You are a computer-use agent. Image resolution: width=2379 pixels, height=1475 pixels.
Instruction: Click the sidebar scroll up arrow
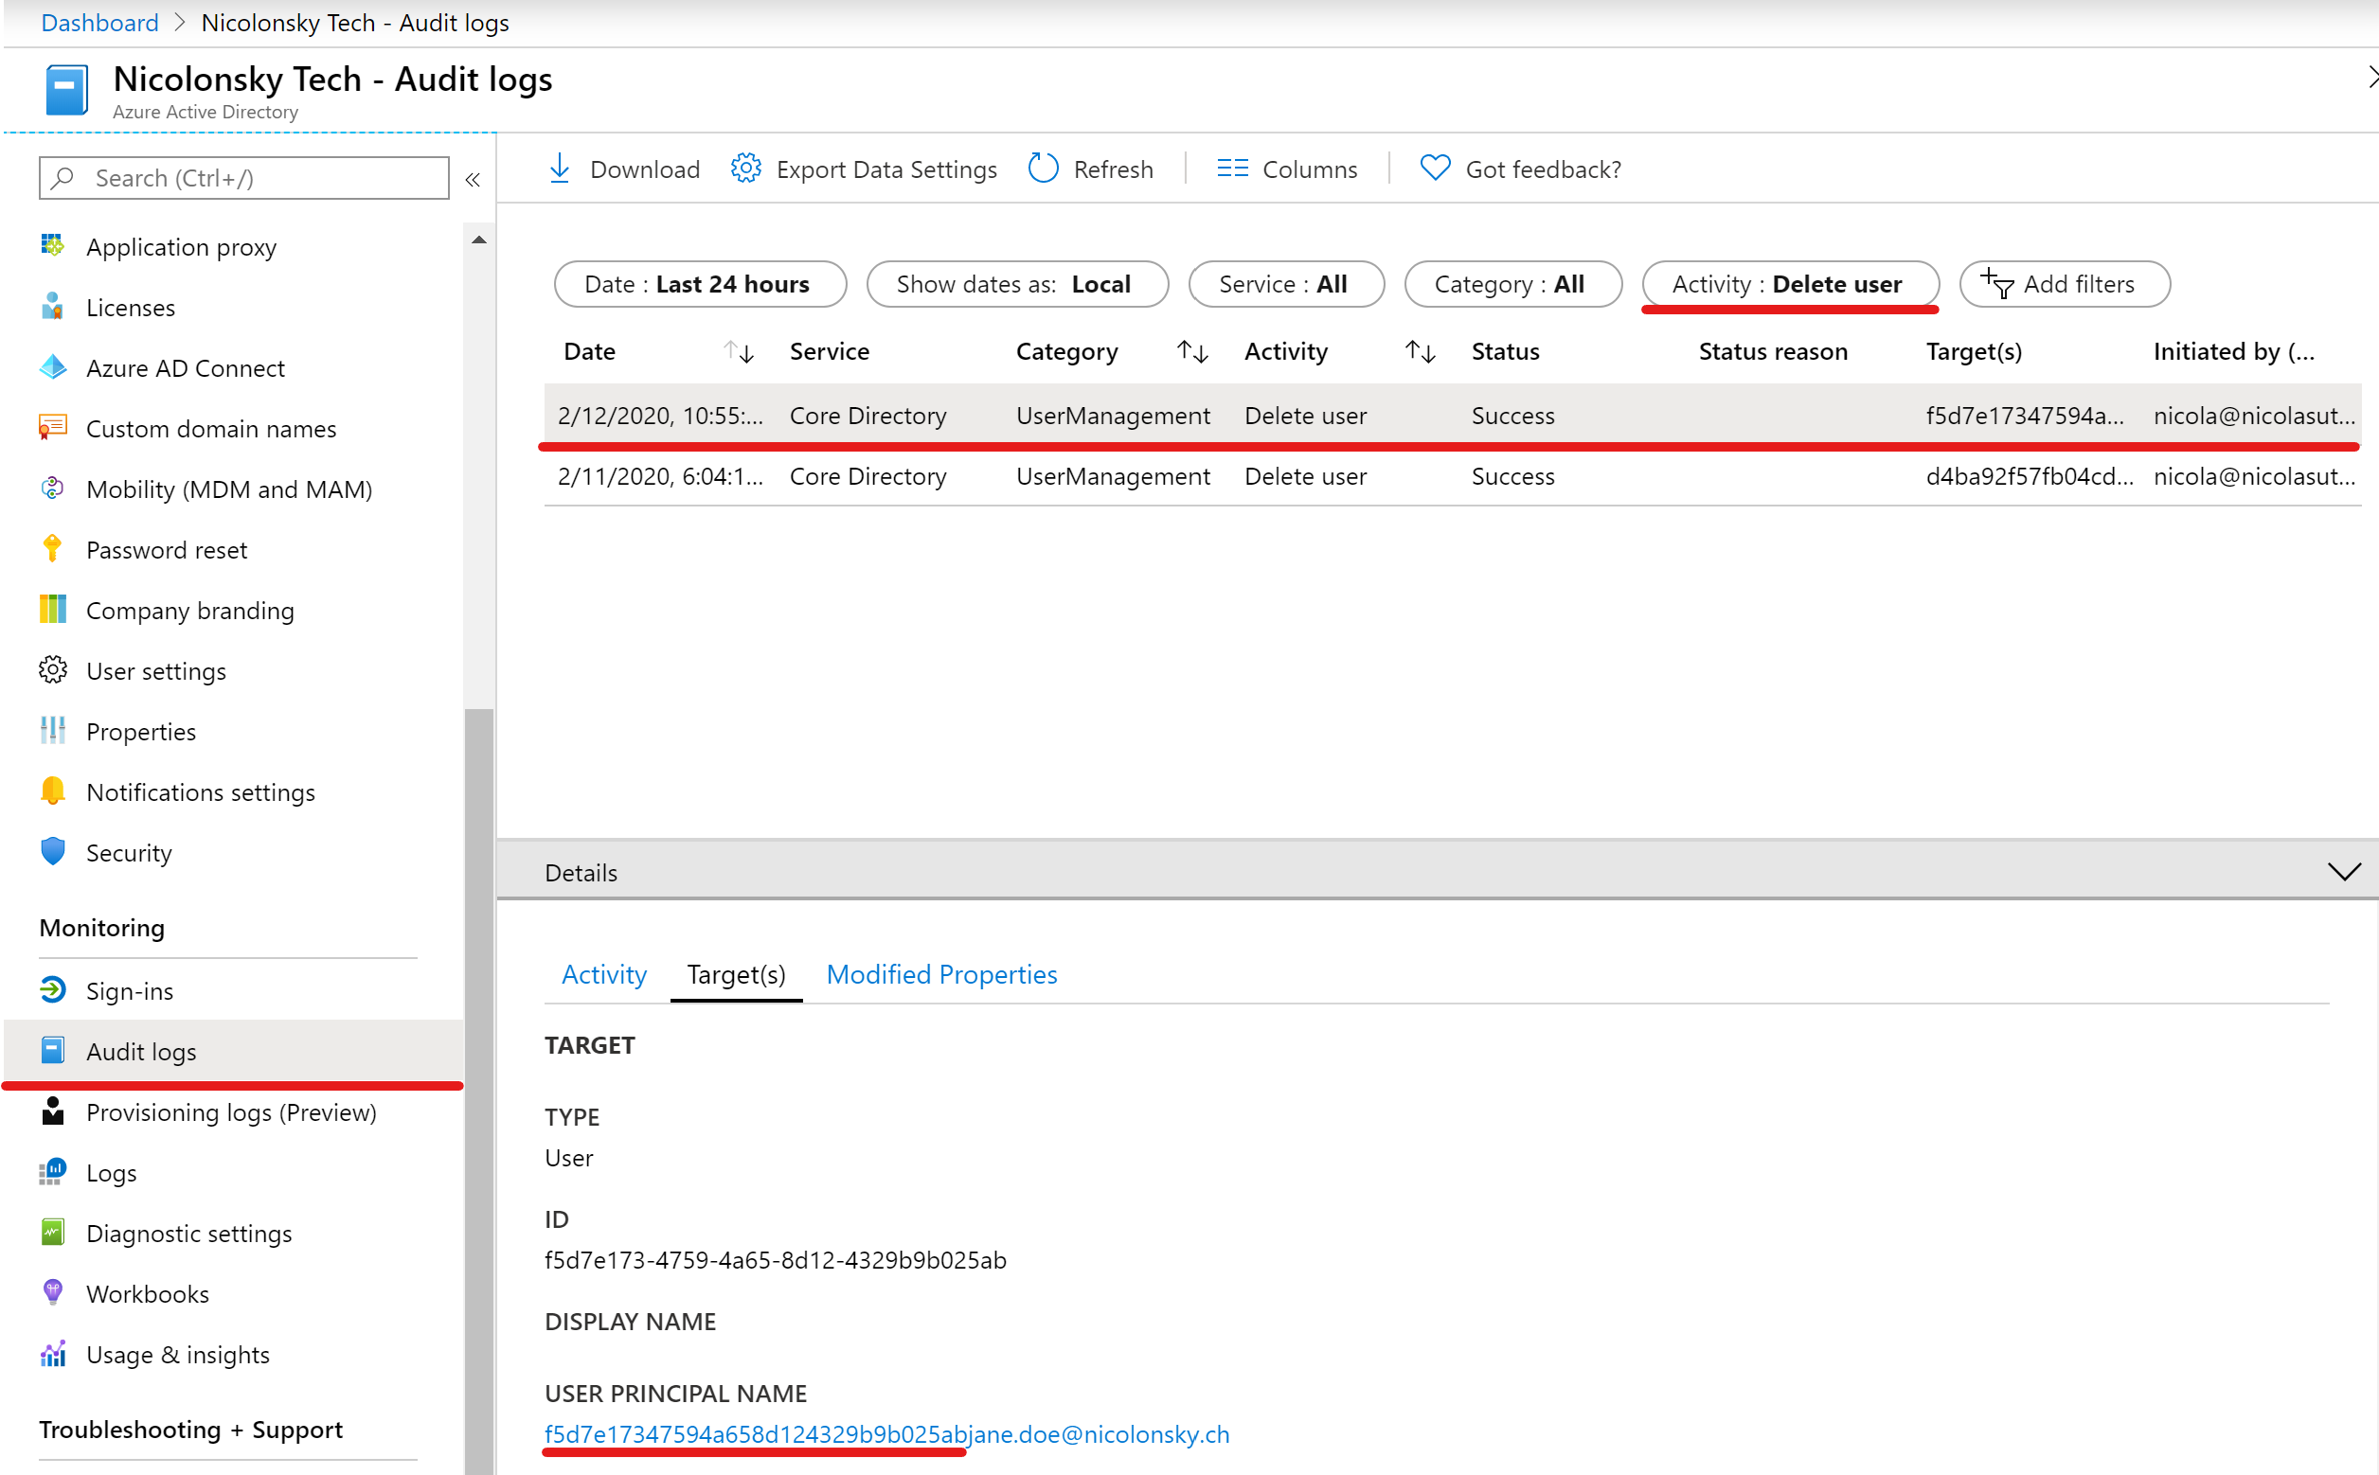[x=478, y=239]
